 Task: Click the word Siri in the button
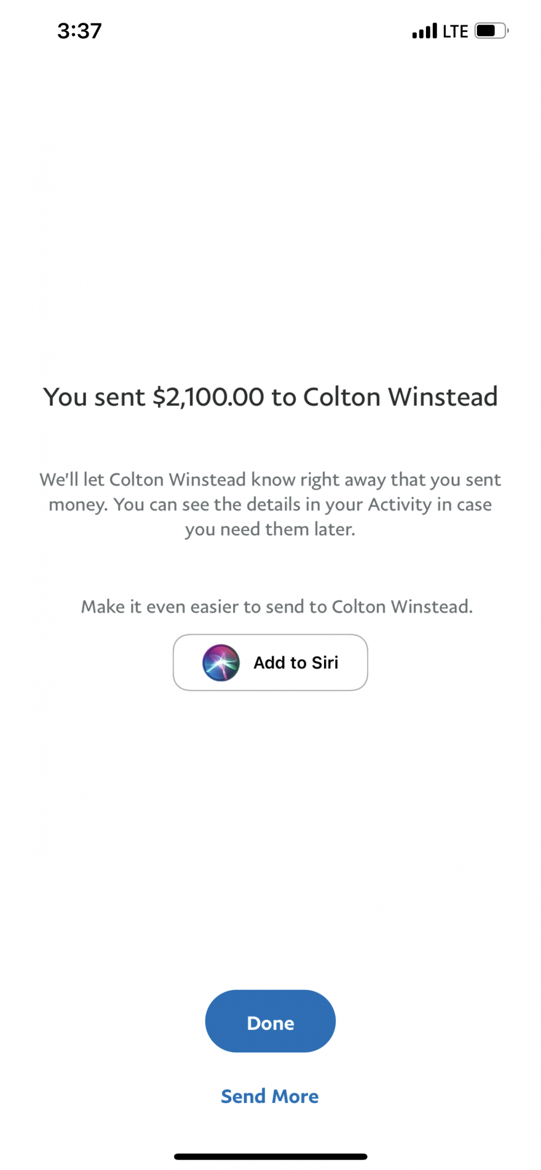(x=325, y=662)
